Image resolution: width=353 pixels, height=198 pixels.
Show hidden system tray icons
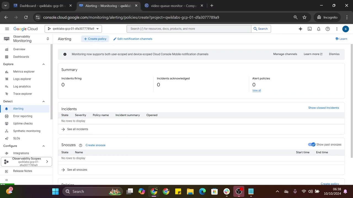pyautogui.click(x=277, y=191)
